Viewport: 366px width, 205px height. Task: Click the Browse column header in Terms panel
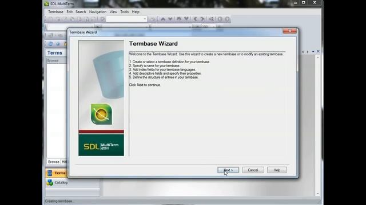57,61
